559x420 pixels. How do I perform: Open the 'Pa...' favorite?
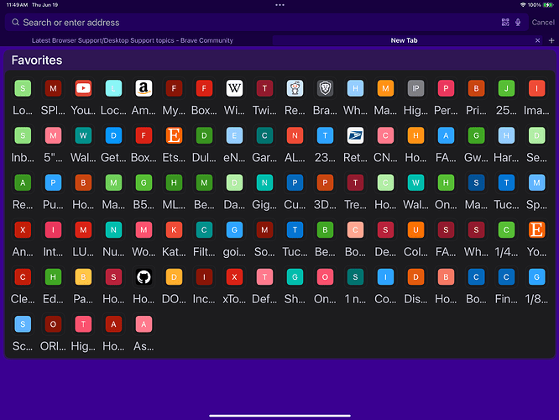pos(83,277)
